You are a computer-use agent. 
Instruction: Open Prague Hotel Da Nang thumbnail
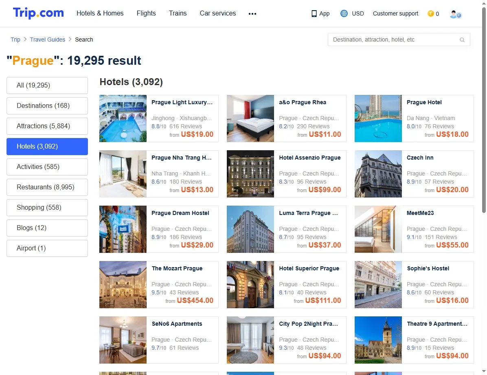pos(378,118)
